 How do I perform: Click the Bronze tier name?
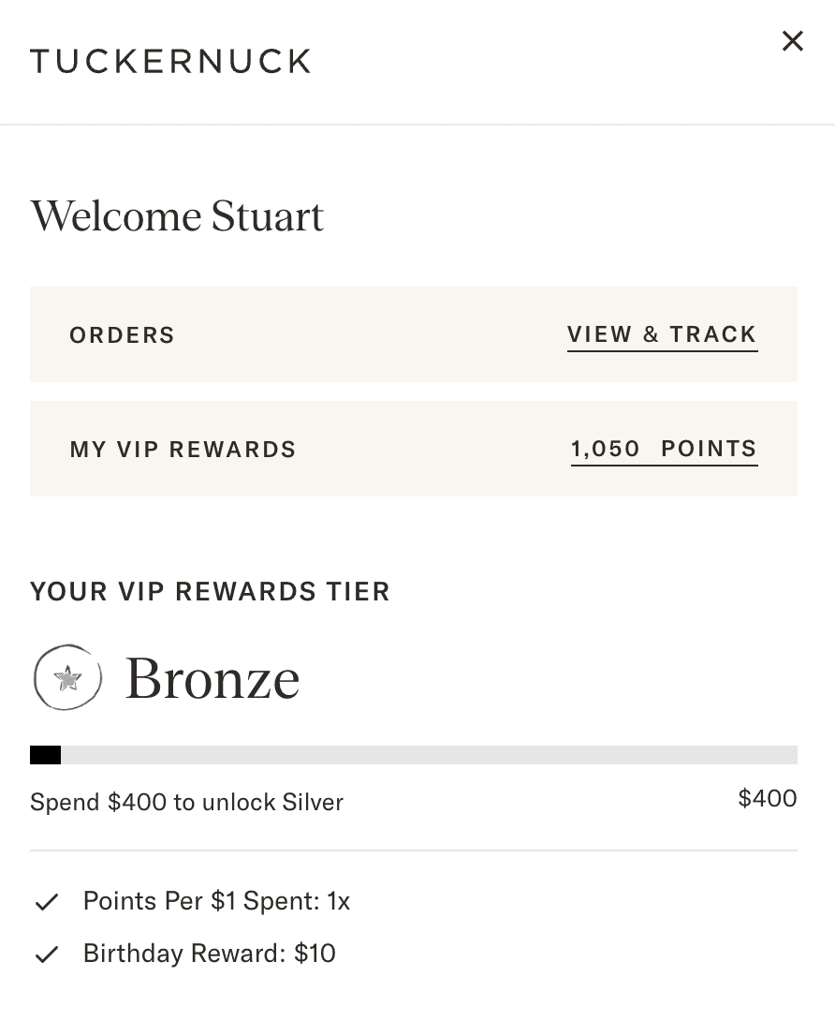point(212,678)
